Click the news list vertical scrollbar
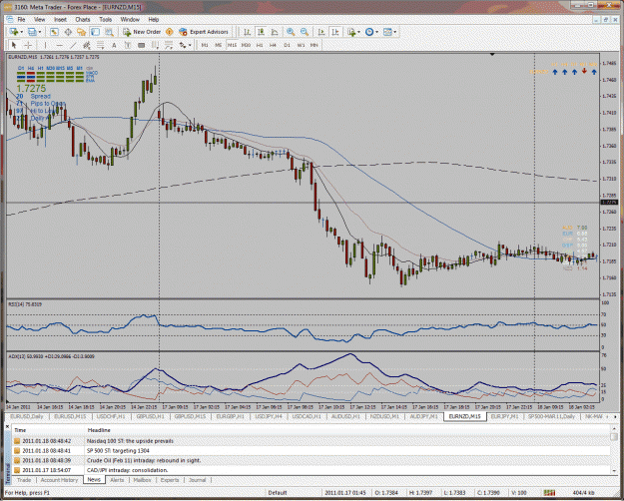This screenshot has height=501, width=624. pos(614,452)
